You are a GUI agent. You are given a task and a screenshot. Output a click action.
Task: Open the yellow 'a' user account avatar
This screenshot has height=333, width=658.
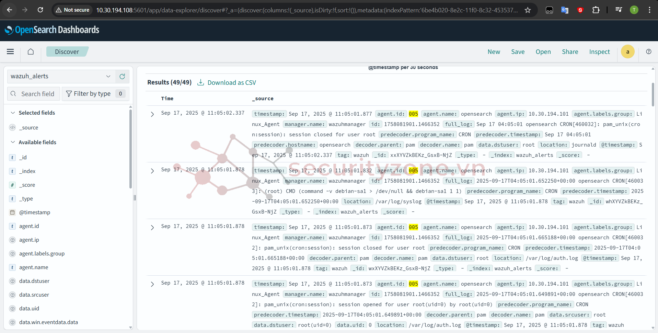(x=627, y=51)
